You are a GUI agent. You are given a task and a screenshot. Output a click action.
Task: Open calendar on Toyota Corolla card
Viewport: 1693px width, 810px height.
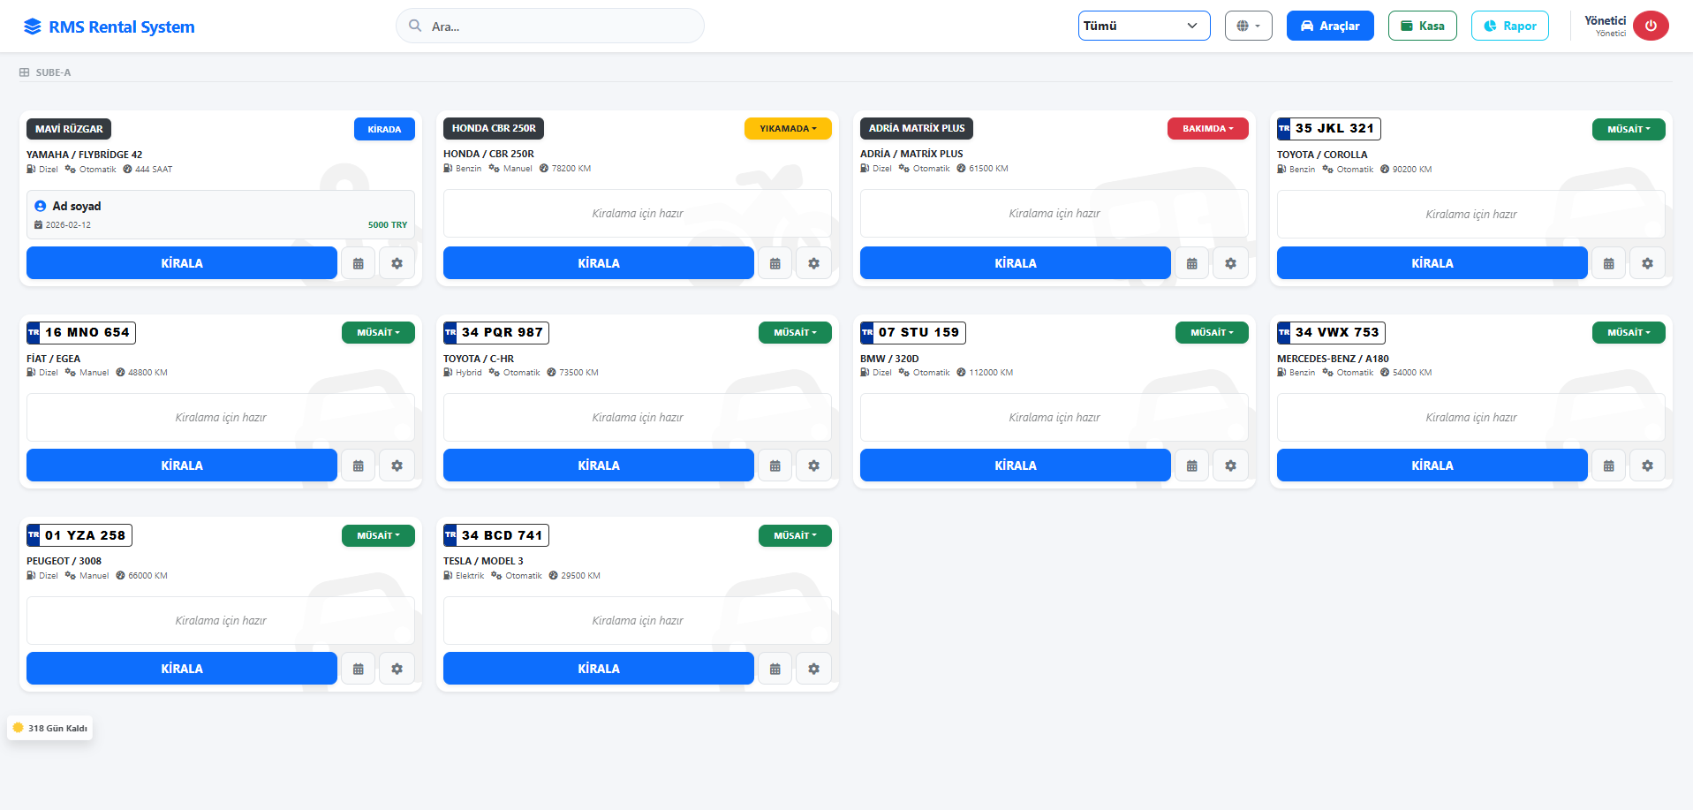[1608, 263]
